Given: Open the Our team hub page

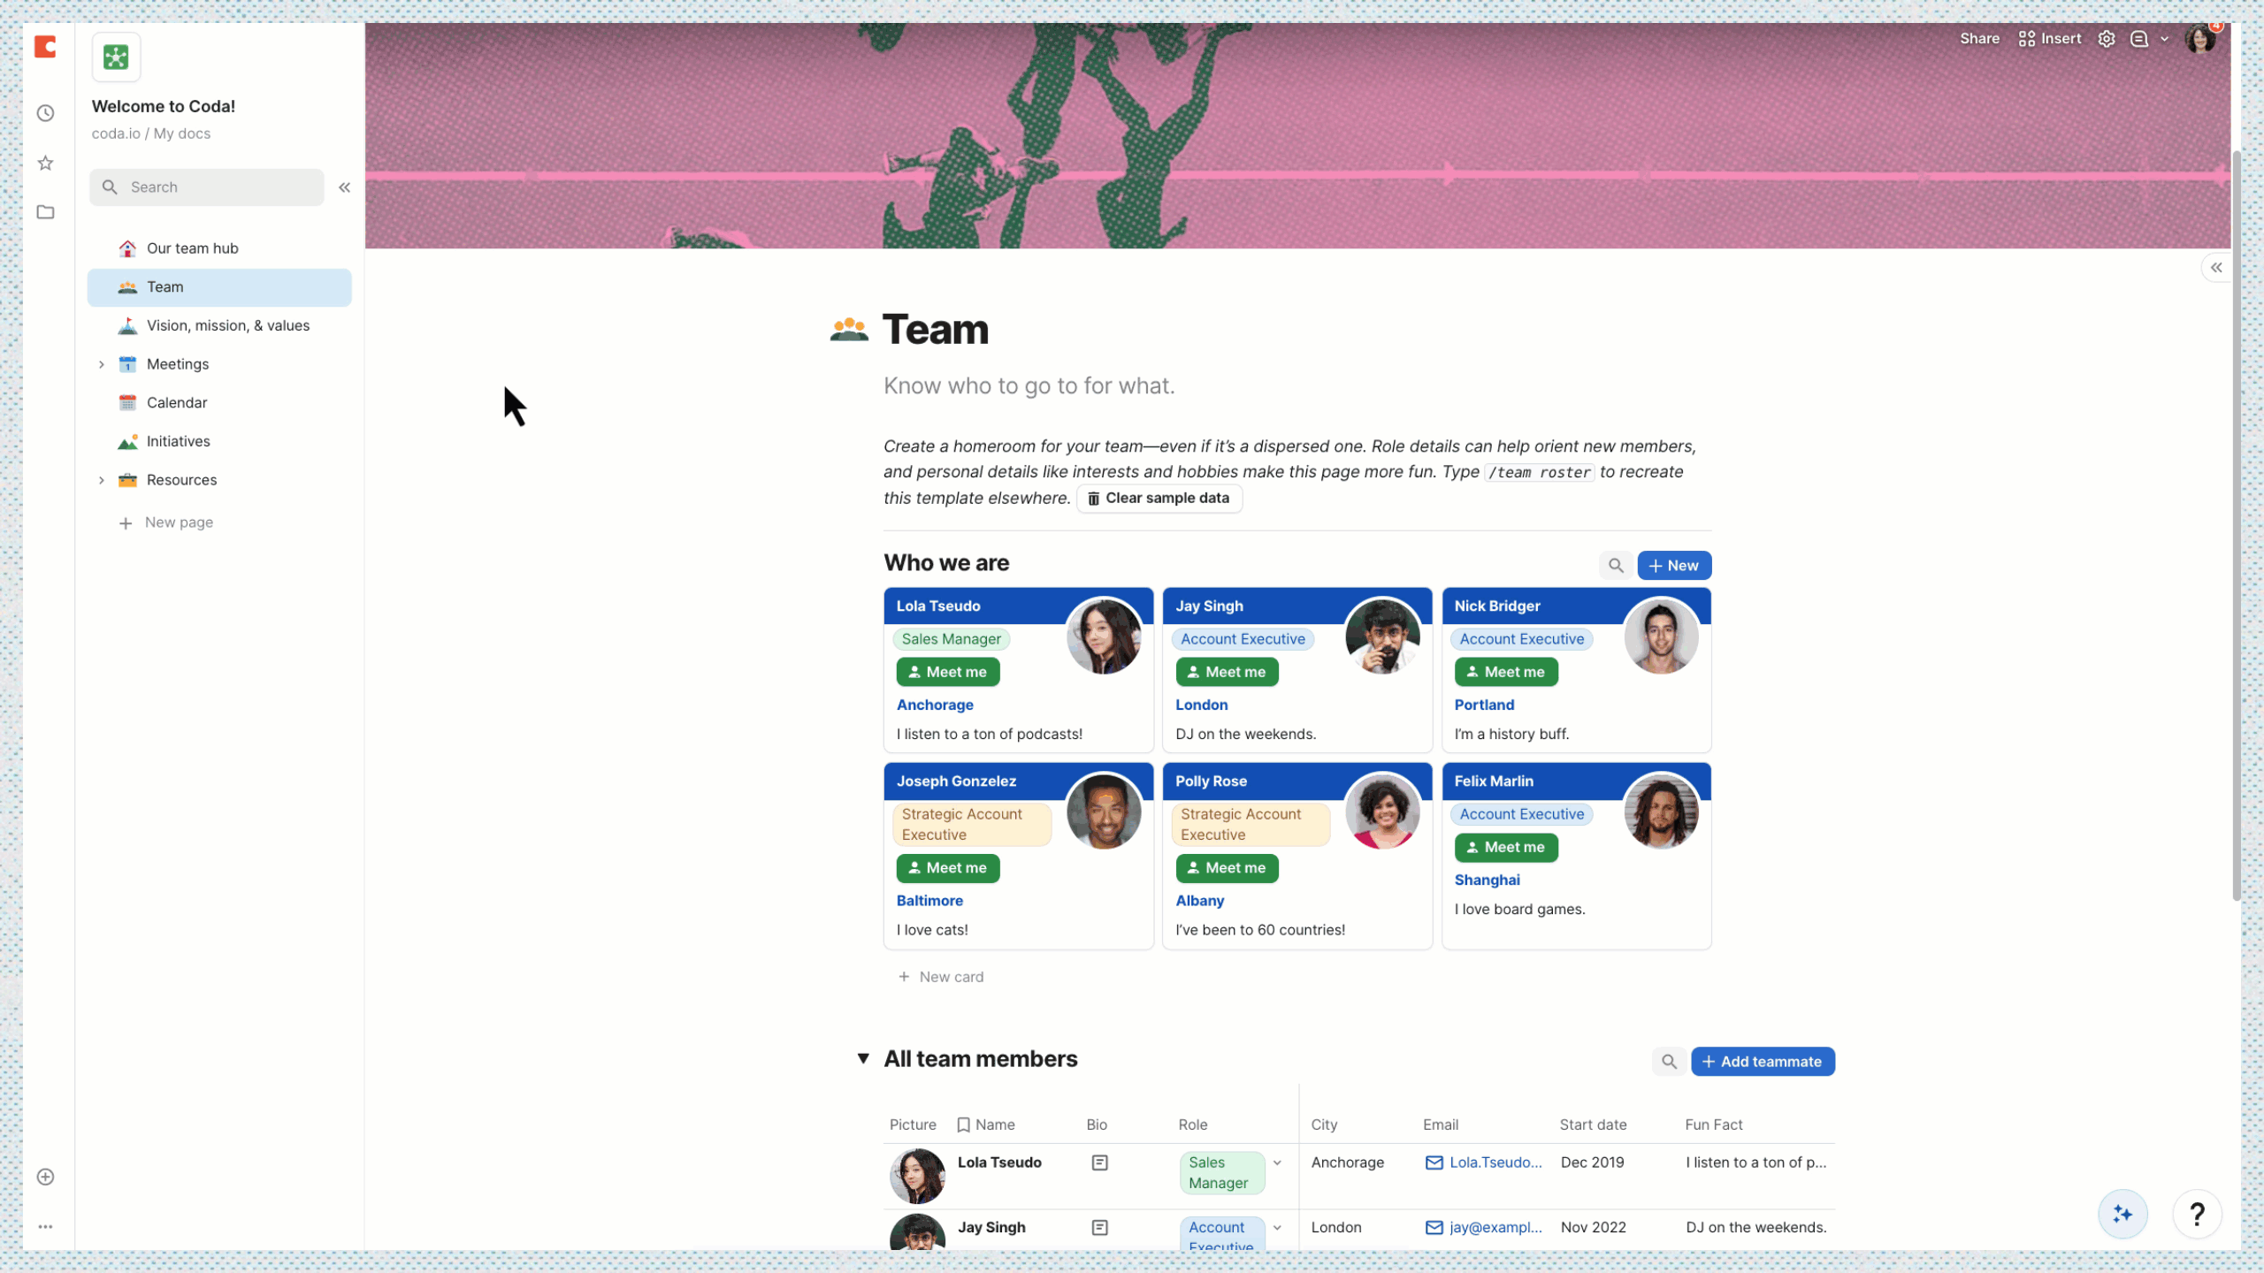Looking at the screenshot, I should point(191,248).
